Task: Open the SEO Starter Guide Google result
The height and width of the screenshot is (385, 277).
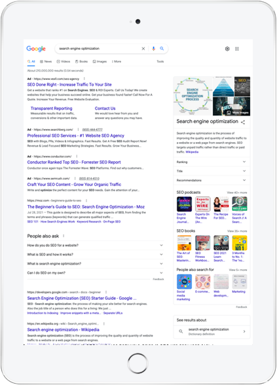Action: (81, 299)
